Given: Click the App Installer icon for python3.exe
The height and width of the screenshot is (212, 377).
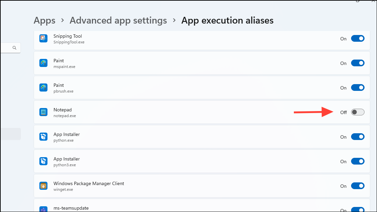Looking at the screenshot, I should pyautogui.click(x=43, y=161).
